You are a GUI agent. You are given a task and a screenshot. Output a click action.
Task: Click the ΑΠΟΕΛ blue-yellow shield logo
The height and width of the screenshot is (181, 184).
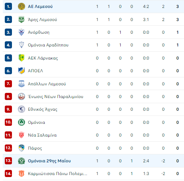[x=22, y=71]
